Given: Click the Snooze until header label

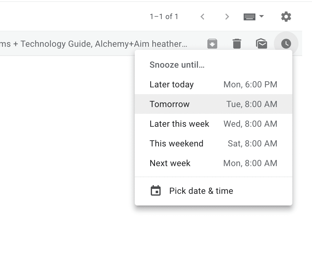Looking at the screenshot, I should 177,65.
